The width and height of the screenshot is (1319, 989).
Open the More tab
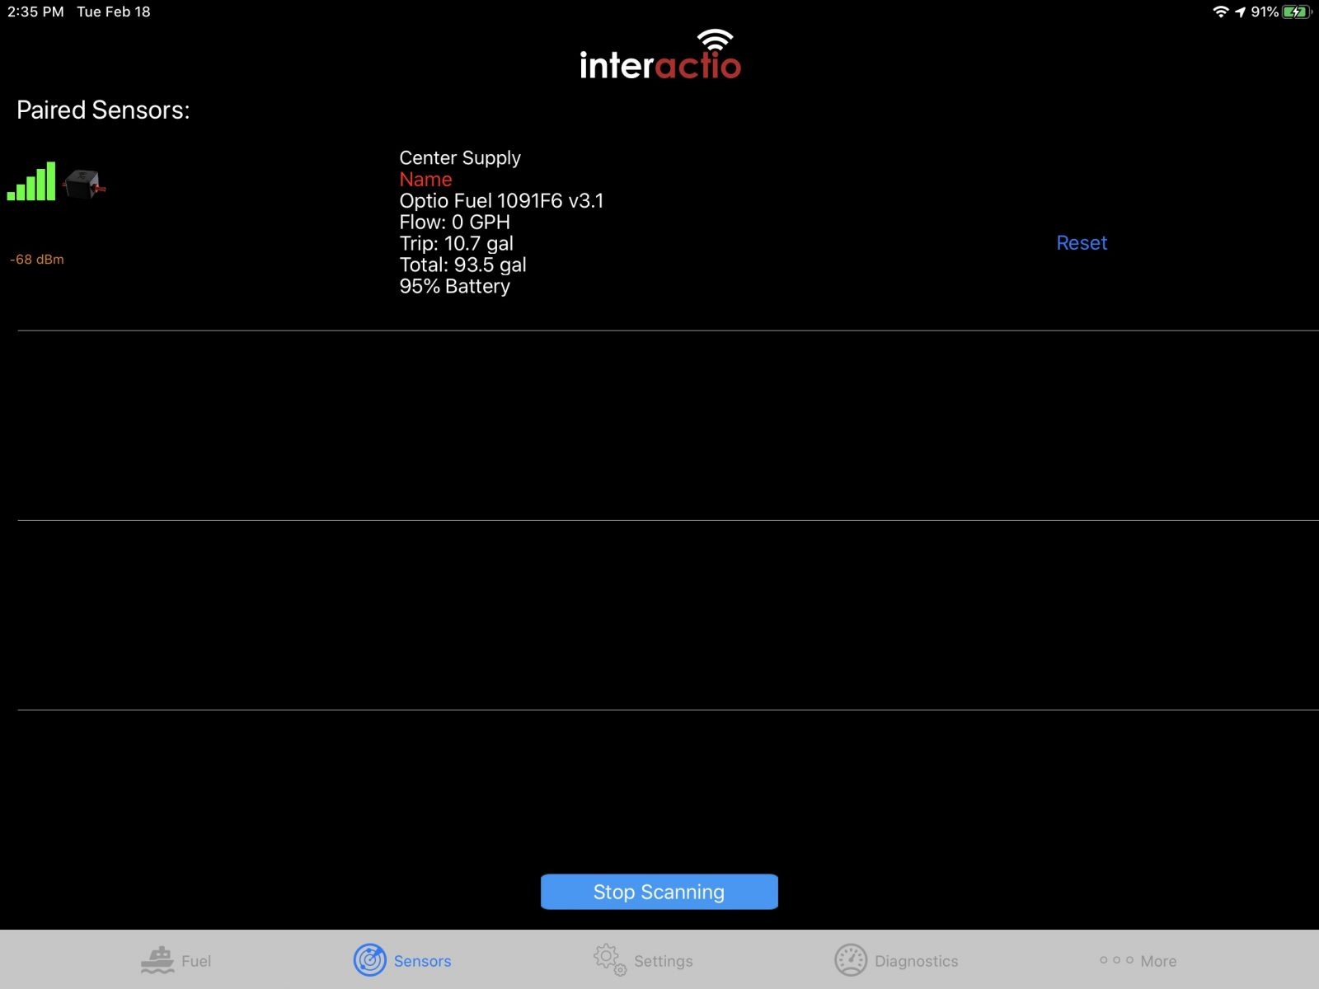[1138, 961]
